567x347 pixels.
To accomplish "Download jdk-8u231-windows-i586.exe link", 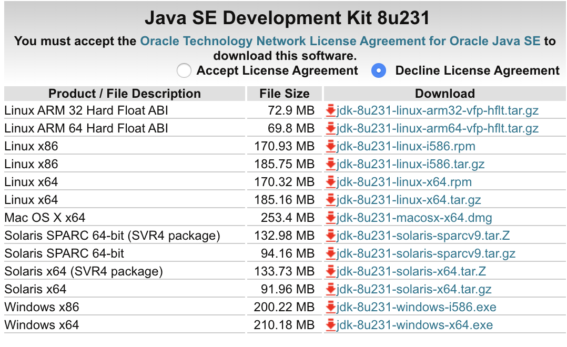I will (x=416, y=307).
